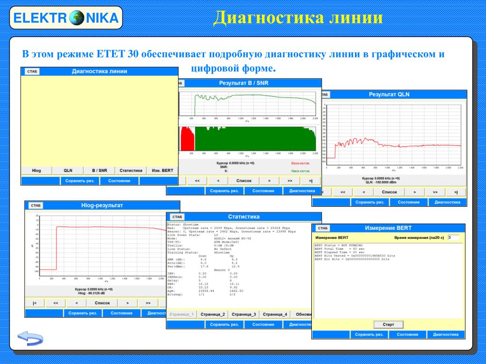The width and height of the screenshot is (486, 364).
Task: Switch to Страница_4 in Статистика window
Action: (275, 315)
